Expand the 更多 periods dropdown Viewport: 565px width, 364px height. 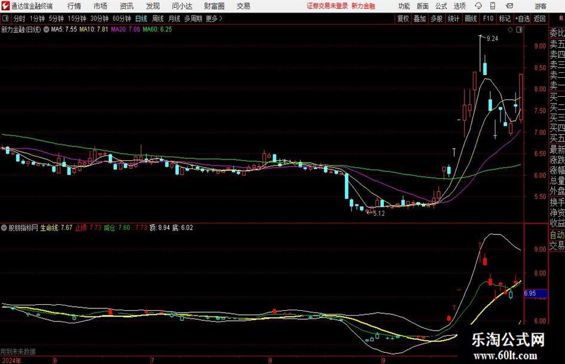coord(214,19)
